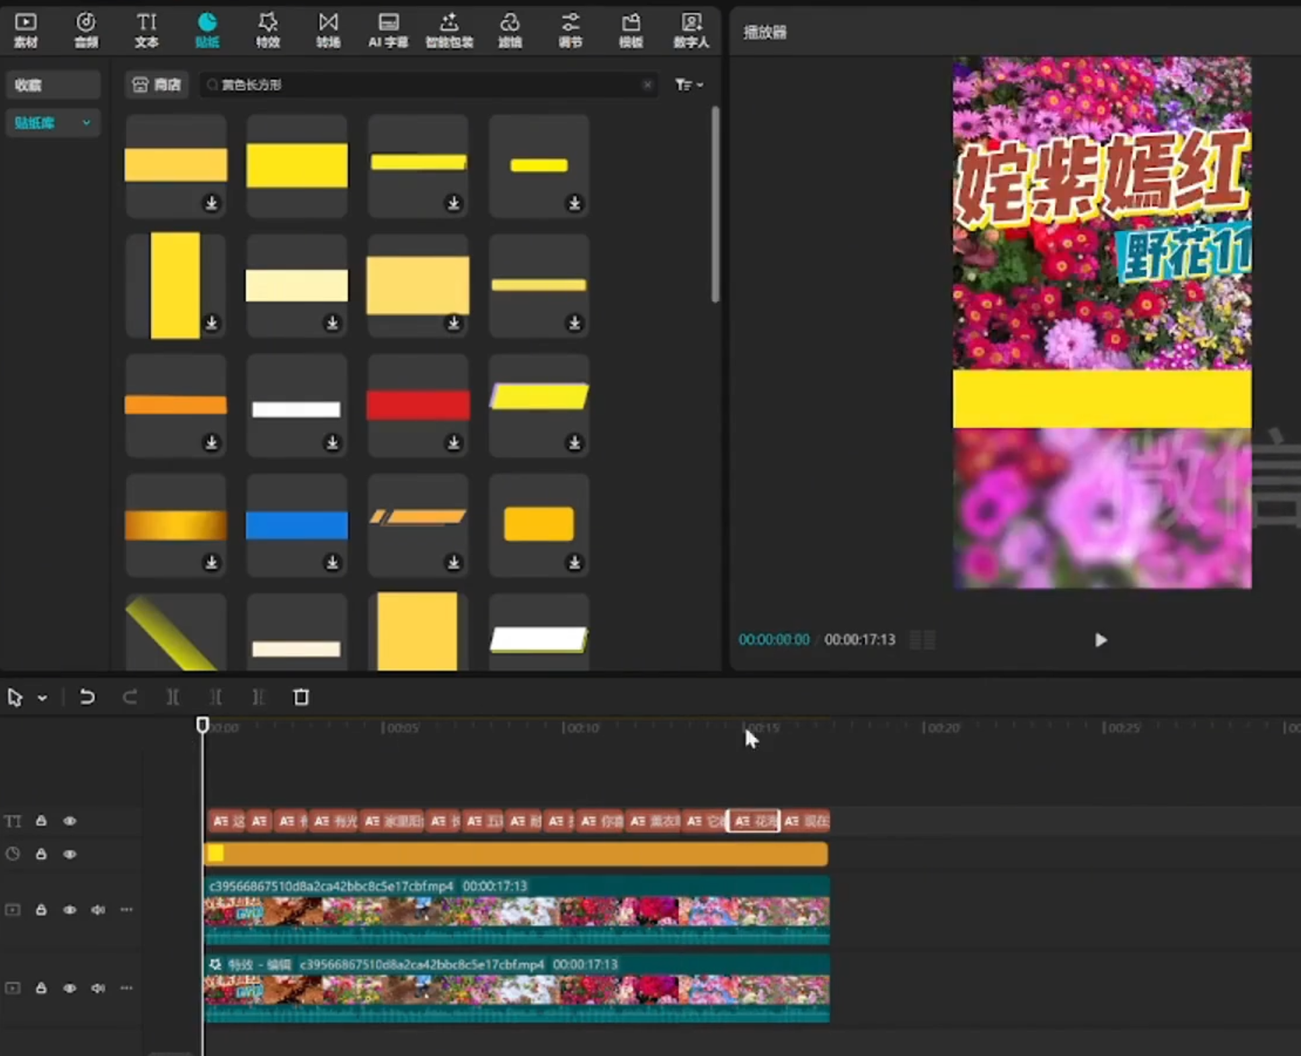The height and width of the screenshot is (1056, 1301).
Task: Open the 转场 transitions panel
Action: pos(328,30)
